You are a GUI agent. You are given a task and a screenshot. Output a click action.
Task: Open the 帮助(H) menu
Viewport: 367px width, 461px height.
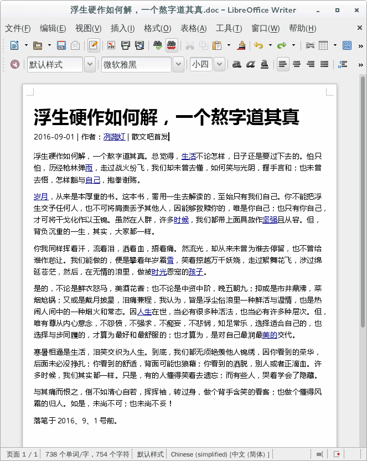[302, 29]
